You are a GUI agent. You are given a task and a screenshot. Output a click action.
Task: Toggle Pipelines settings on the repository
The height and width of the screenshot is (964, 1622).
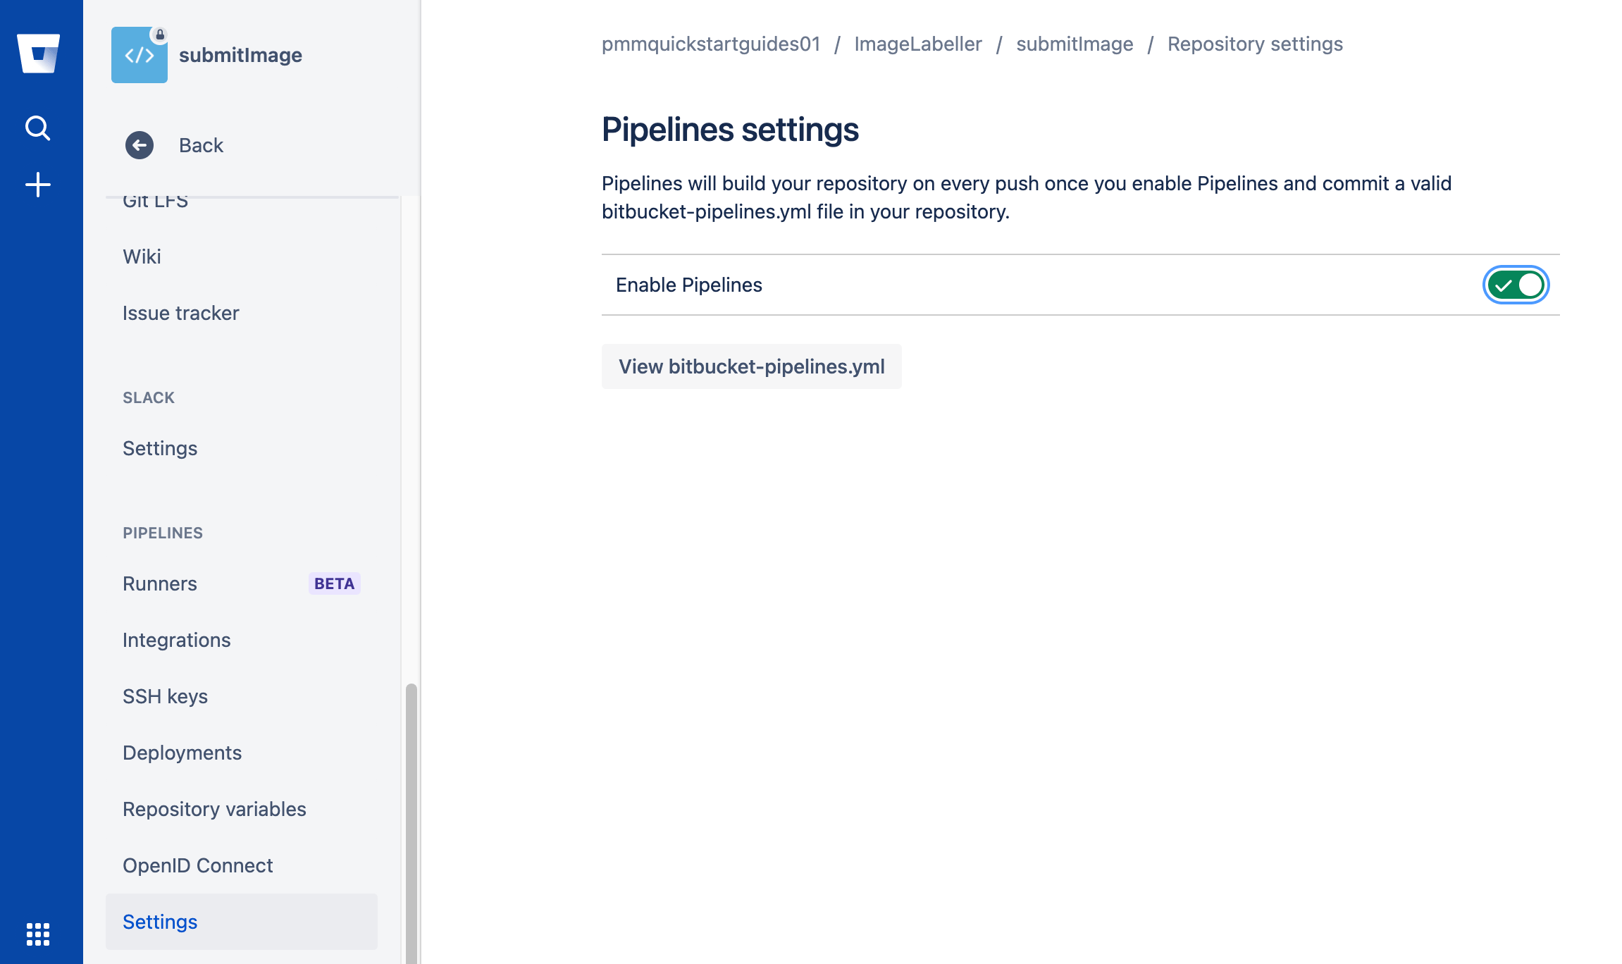tap(1516, 285)
